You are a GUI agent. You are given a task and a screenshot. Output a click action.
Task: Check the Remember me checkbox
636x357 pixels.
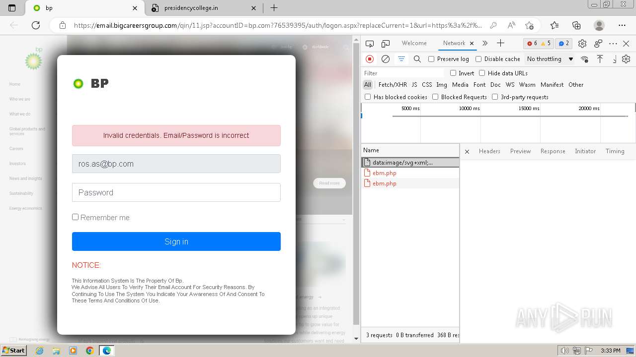pyautogui.click(x=75, y=217)
